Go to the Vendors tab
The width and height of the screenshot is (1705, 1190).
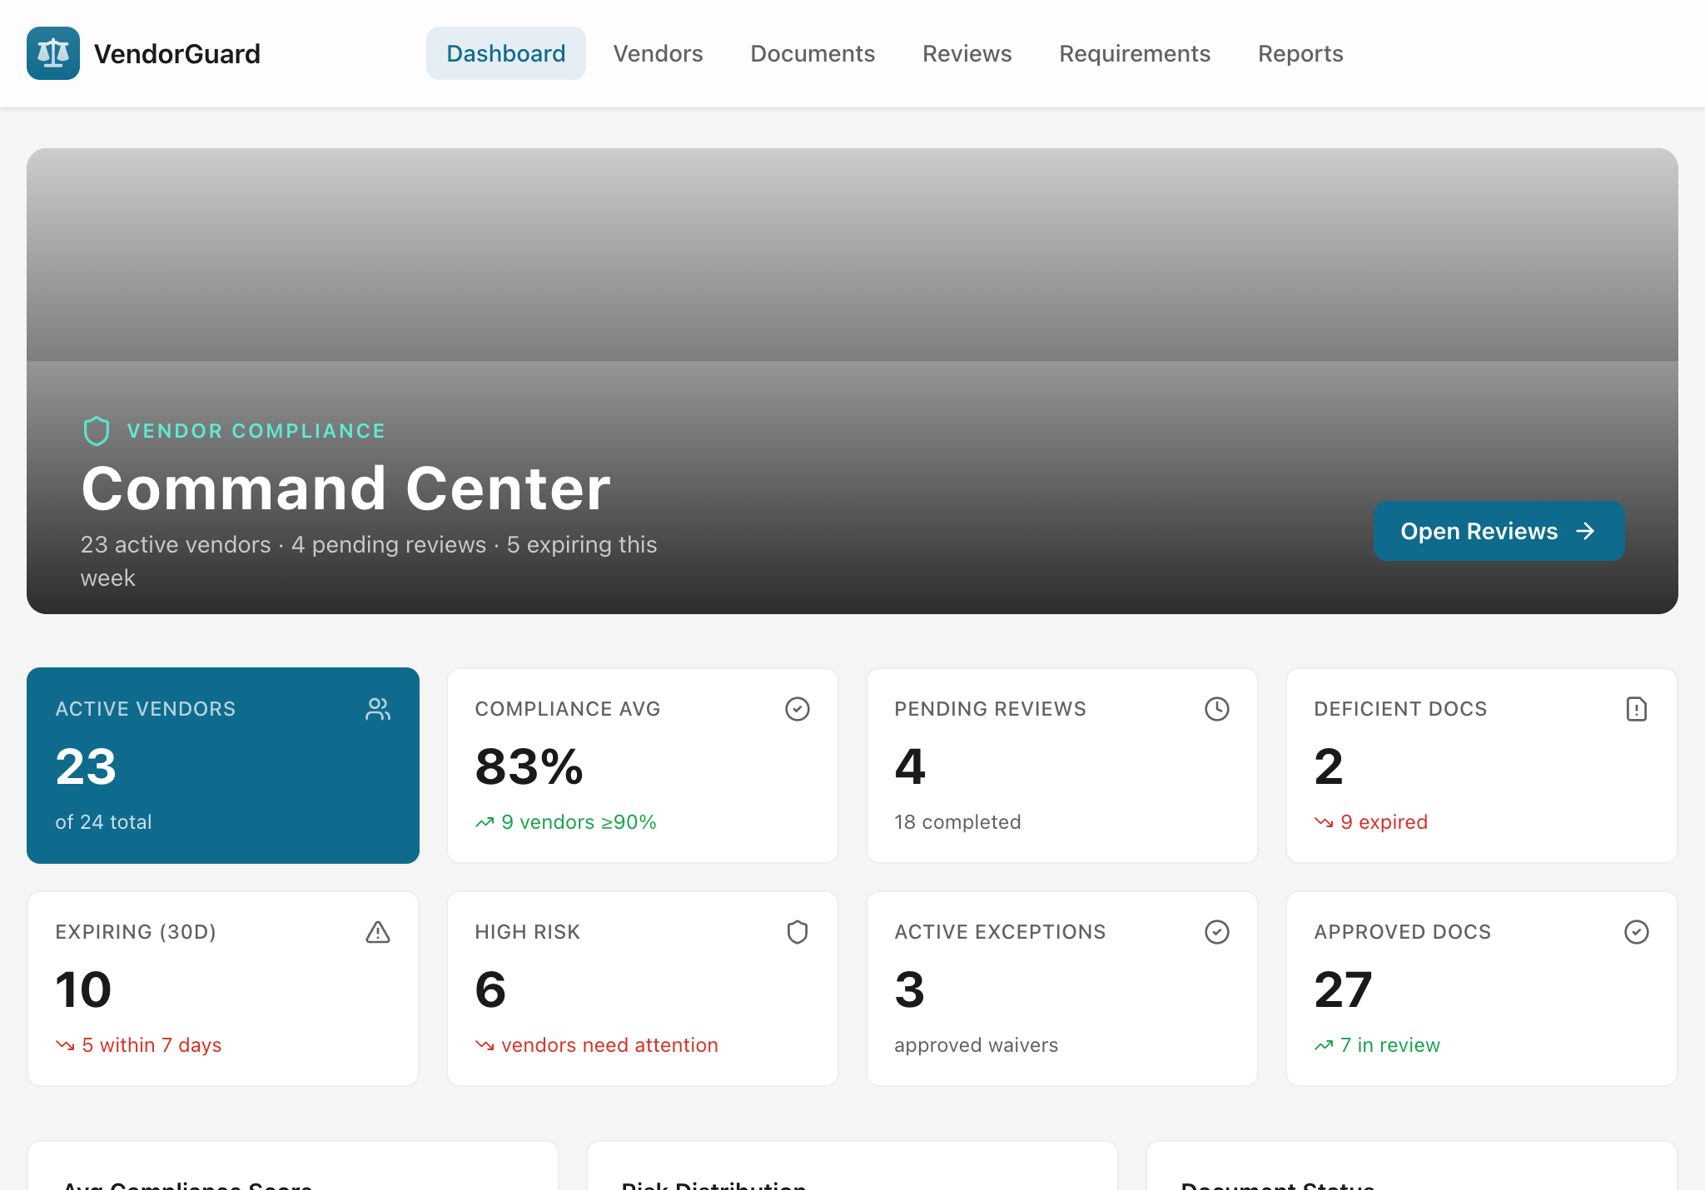[659, 53]
